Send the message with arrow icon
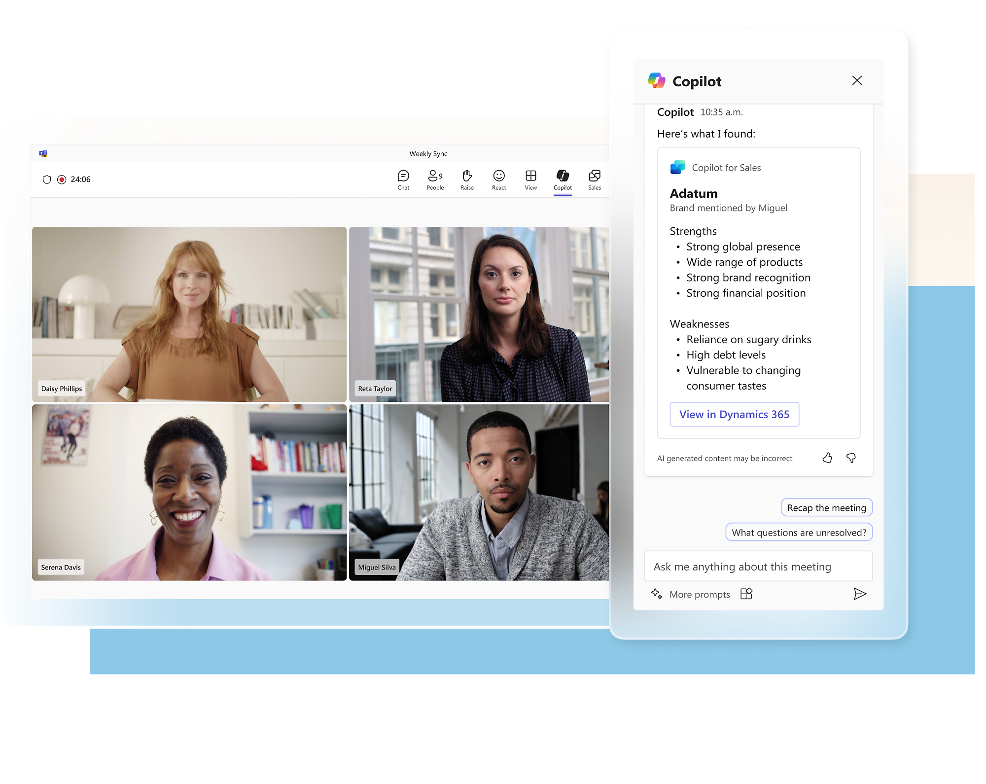 click(860, 594)
